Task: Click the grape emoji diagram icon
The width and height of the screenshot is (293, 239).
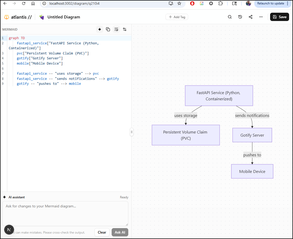Action: click(x=42, y=17)
